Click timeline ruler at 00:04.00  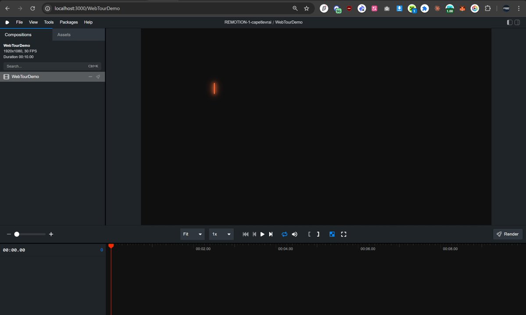click(286, 249)
